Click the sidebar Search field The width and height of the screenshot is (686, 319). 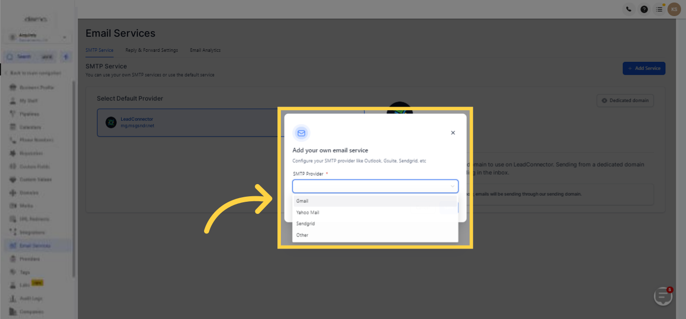[30, 57]
